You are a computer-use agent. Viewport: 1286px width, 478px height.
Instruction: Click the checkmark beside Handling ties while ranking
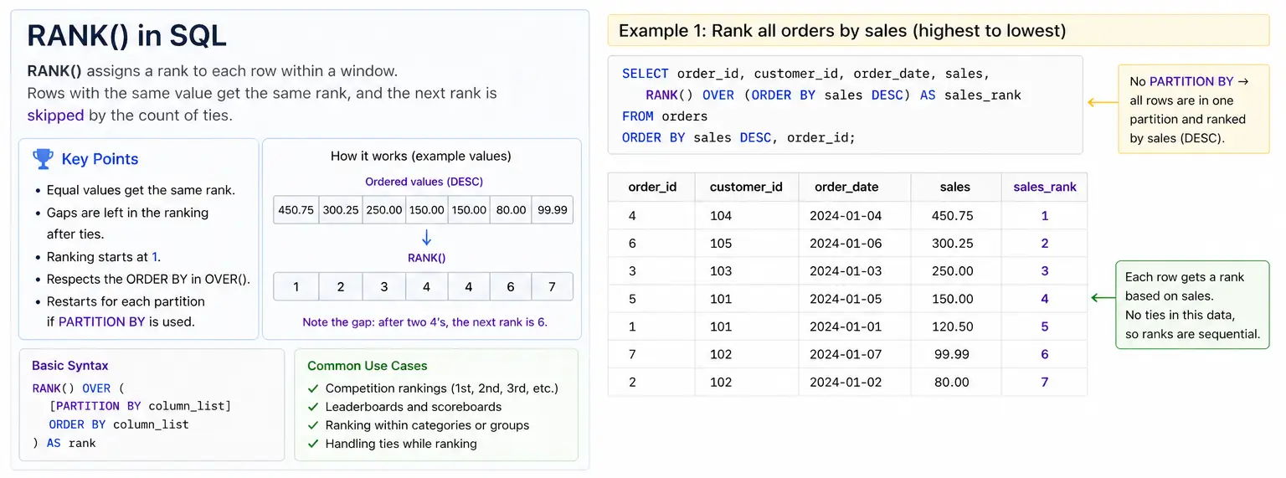313,444
